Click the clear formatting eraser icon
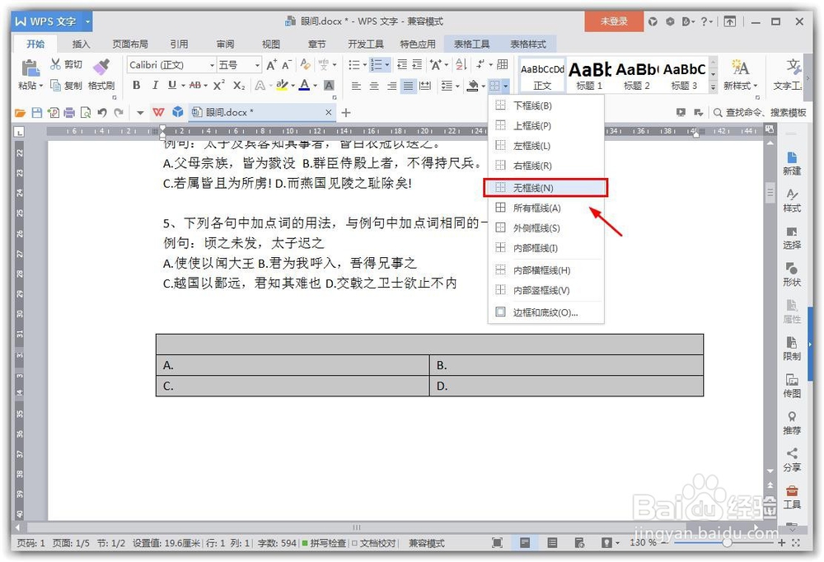Screen dimensions: 824x562 (306, 64)
